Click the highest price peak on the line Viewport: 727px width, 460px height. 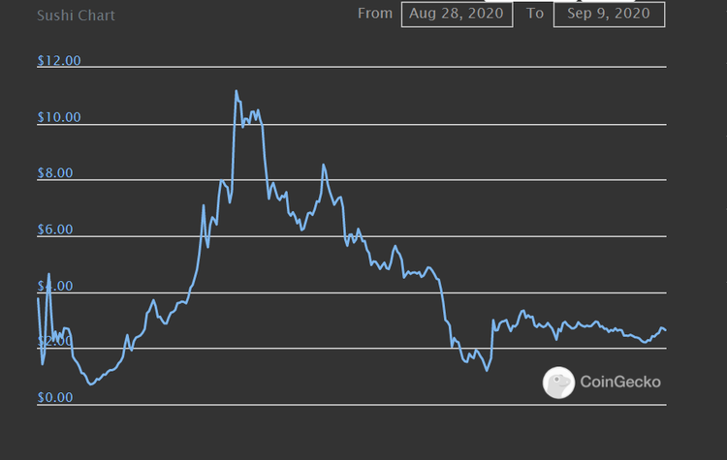tap(236, 91)
